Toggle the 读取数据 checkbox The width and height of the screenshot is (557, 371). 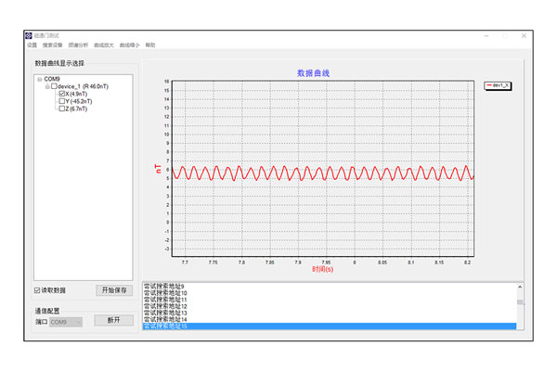pyautogui.click(x=37, y=290)
